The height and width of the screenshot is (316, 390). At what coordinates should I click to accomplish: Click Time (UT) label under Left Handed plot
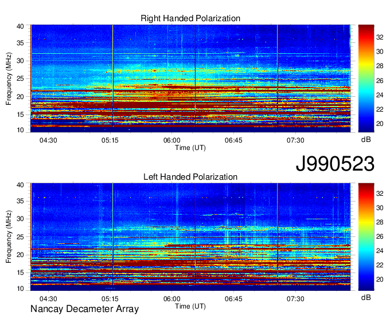[x=190, y=306]
